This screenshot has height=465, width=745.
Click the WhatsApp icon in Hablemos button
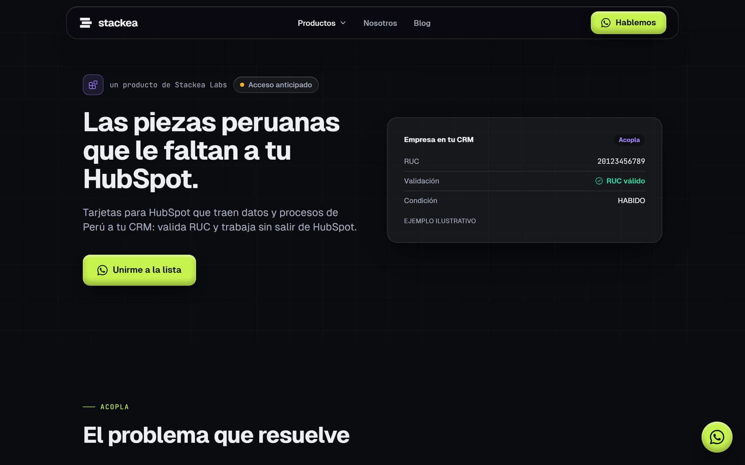tap(606, 23)
